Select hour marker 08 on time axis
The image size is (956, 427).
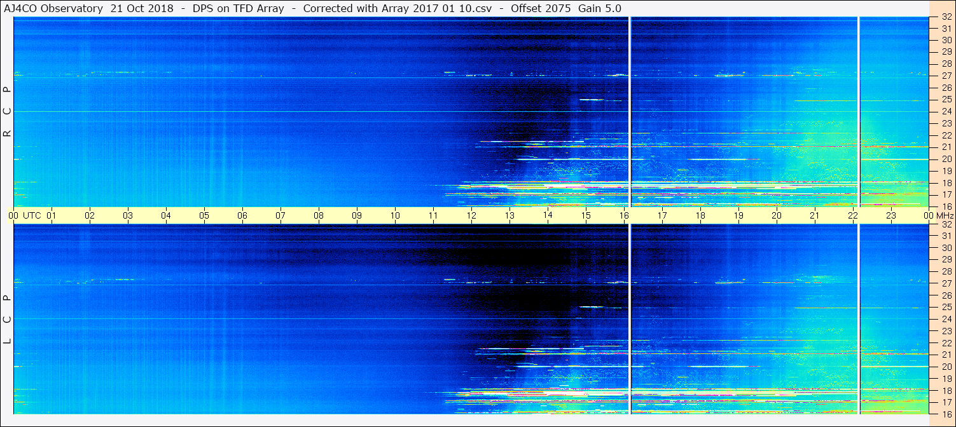319,215
